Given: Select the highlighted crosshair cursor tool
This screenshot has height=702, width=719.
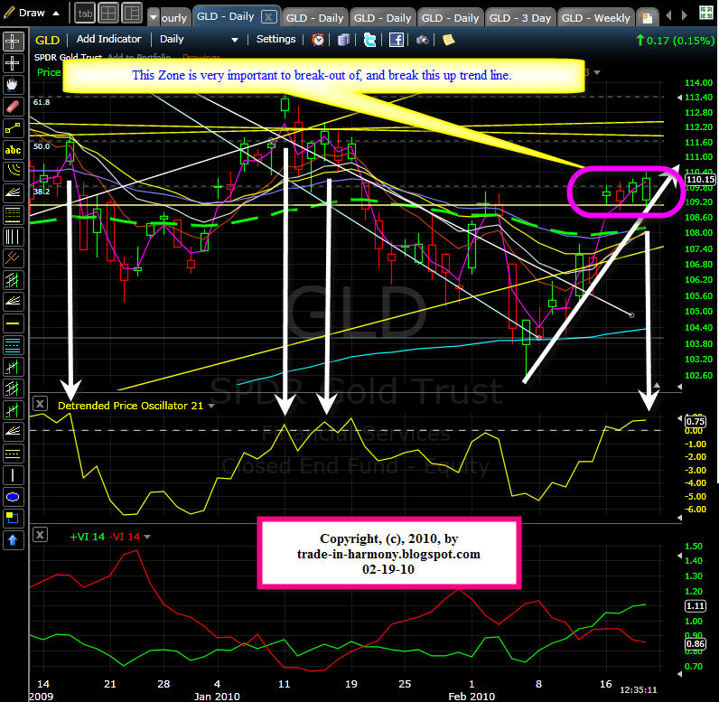Looking at the screenshot, I should [x=13, y=42].
